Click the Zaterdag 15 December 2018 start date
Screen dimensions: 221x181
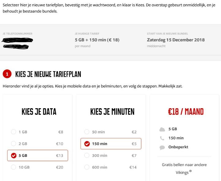(176, 40)
